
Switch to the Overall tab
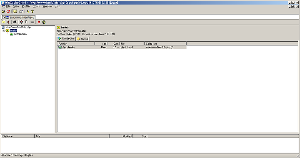83,39
